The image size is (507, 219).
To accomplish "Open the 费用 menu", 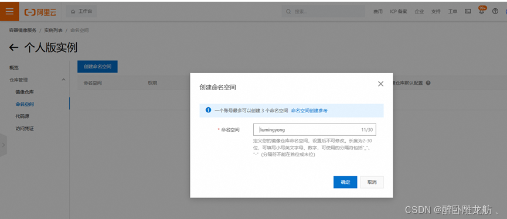I will point(377,12).
